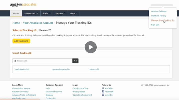Open the Commission Income footer link
The height and width of the screenshot is (100, 179).
(x=21, y=88)
